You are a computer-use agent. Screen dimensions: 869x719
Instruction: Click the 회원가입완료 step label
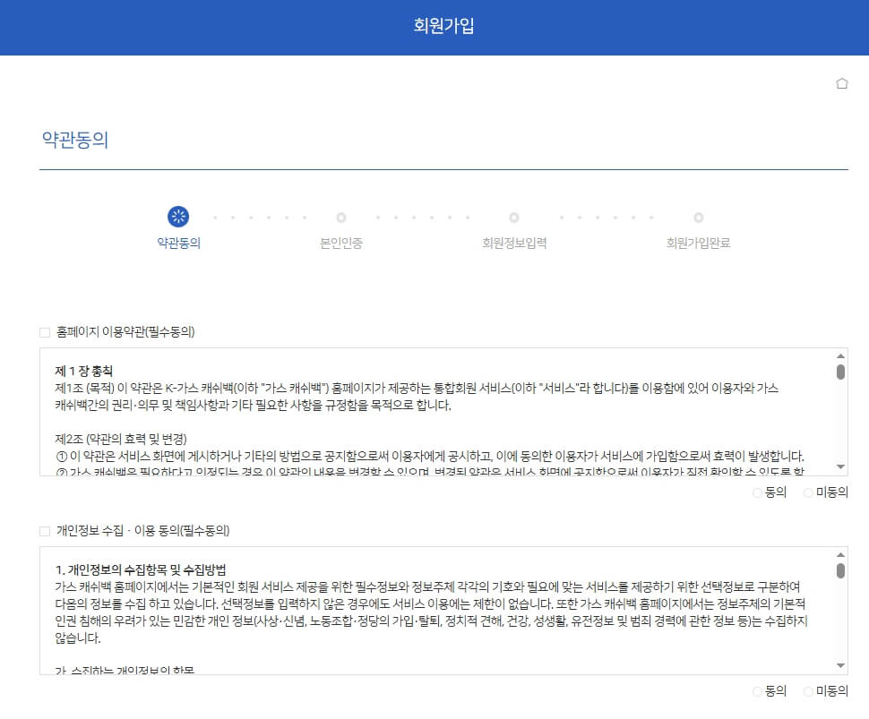point(698,241)
